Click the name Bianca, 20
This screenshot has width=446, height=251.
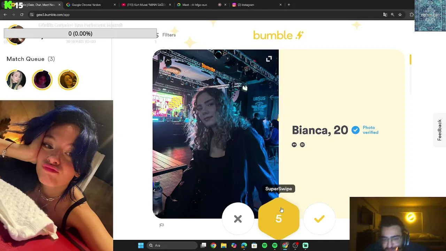coord(320,130)
